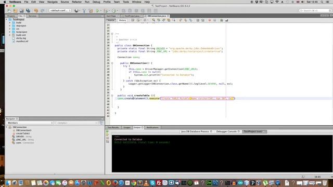Click the History view button

pos(122,20)
